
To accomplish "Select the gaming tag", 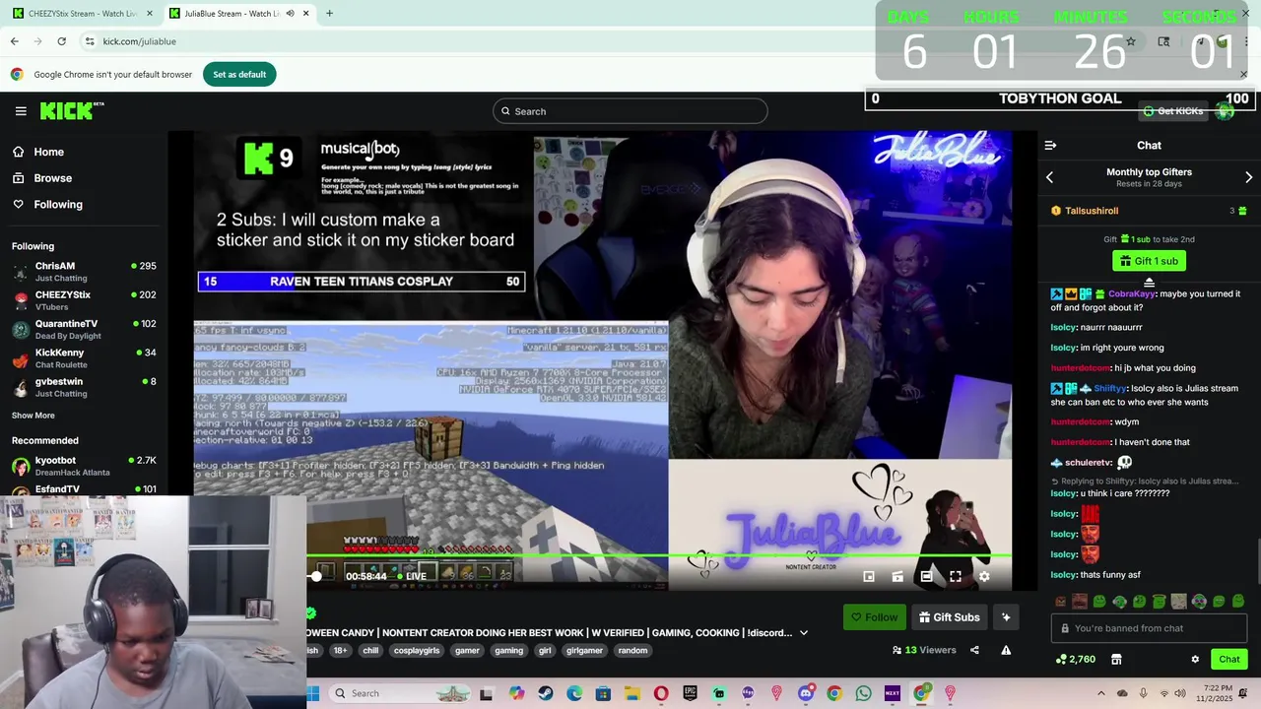I will pos(508,651).
